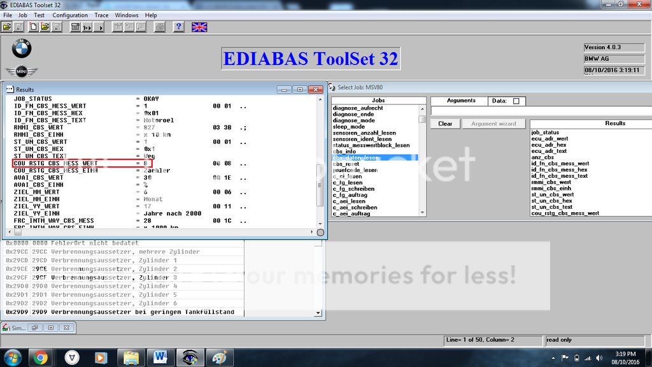Viewport: 652px width, 367px height.
Task: Click the job window toolbar icon
Action: coord(75,27)
